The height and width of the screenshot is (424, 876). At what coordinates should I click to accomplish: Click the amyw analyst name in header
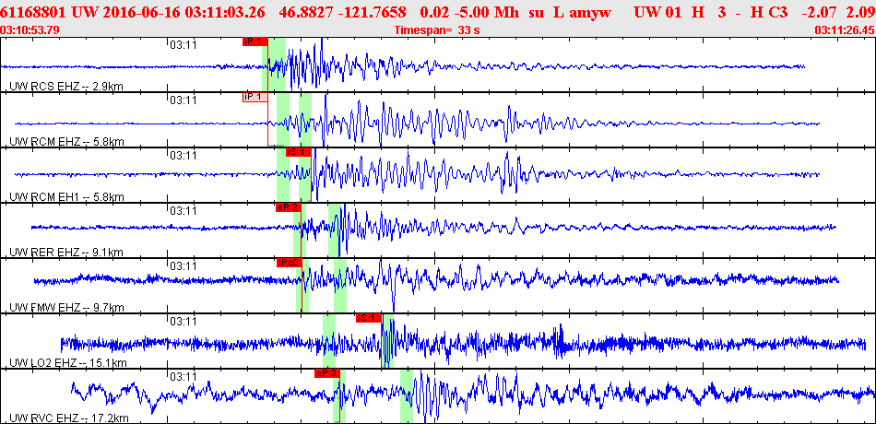(590, 12)
